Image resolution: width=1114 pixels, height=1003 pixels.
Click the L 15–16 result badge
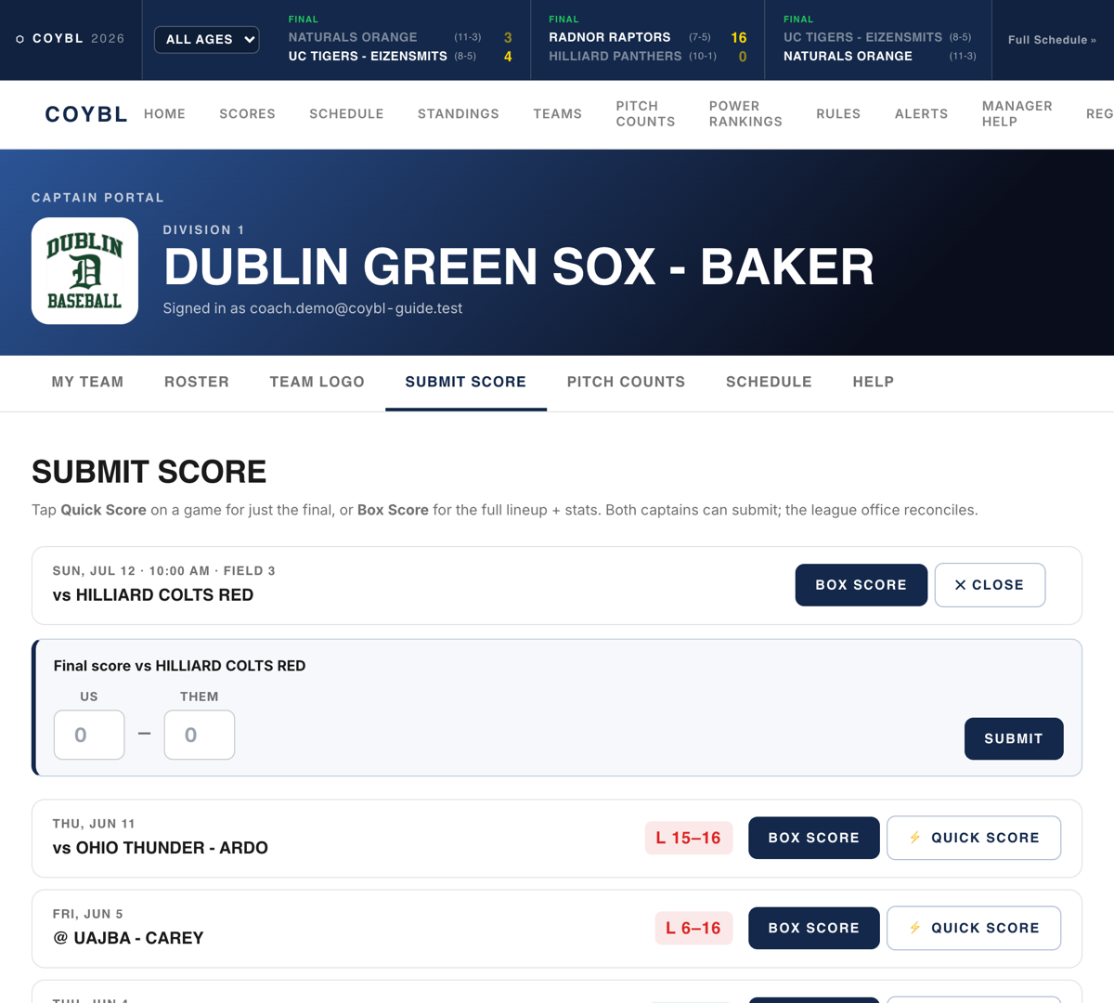(689, 838)
